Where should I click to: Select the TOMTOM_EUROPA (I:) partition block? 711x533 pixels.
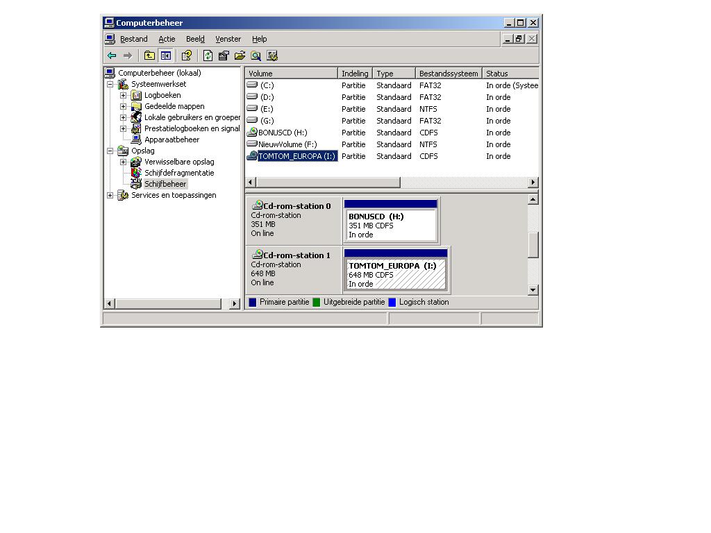(396, 270)
